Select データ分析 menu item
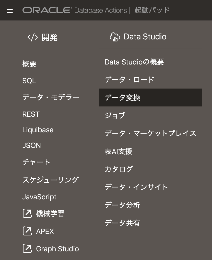Image resolution: width=212 pixels, height=260 pixels. (x=122, y=205)
